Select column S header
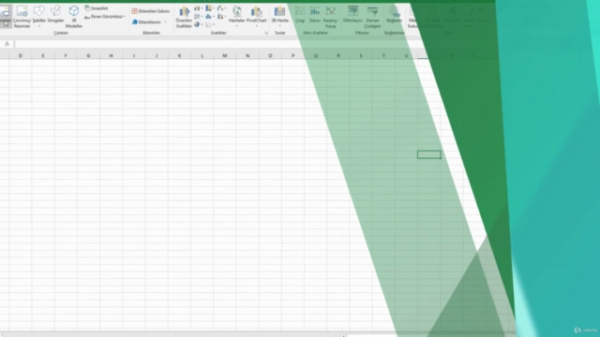The height and width of the screenshot is (337, 600). pos(361,56)
